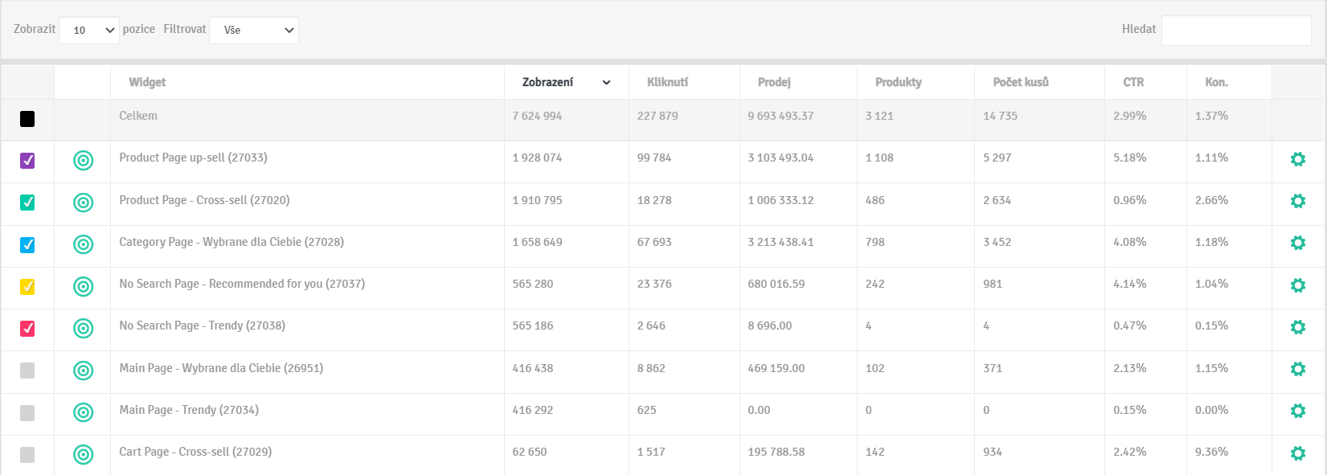Viewport: 1327px width, 475px height.
Task: Check gray checkbox for Main Page Trendy row
Action: [x=27, y=412]
